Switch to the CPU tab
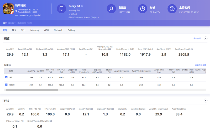The image size is (210, 130). pyautogui.click(x=23, y=30)
